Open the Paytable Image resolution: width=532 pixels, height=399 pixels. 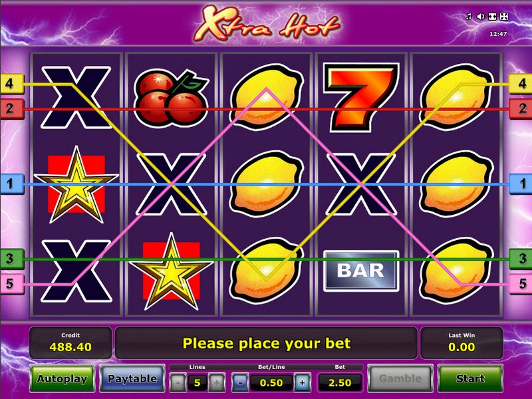(x=132, y=378)
